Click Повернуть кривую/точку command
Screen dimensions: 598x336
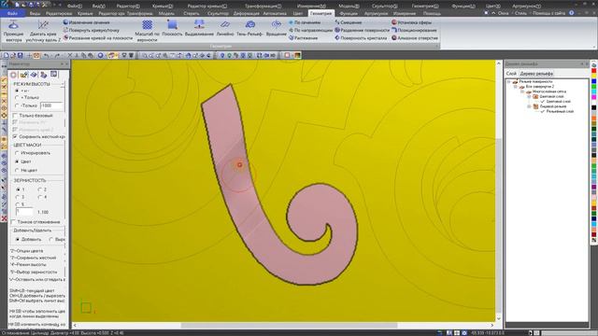[91, 30]
